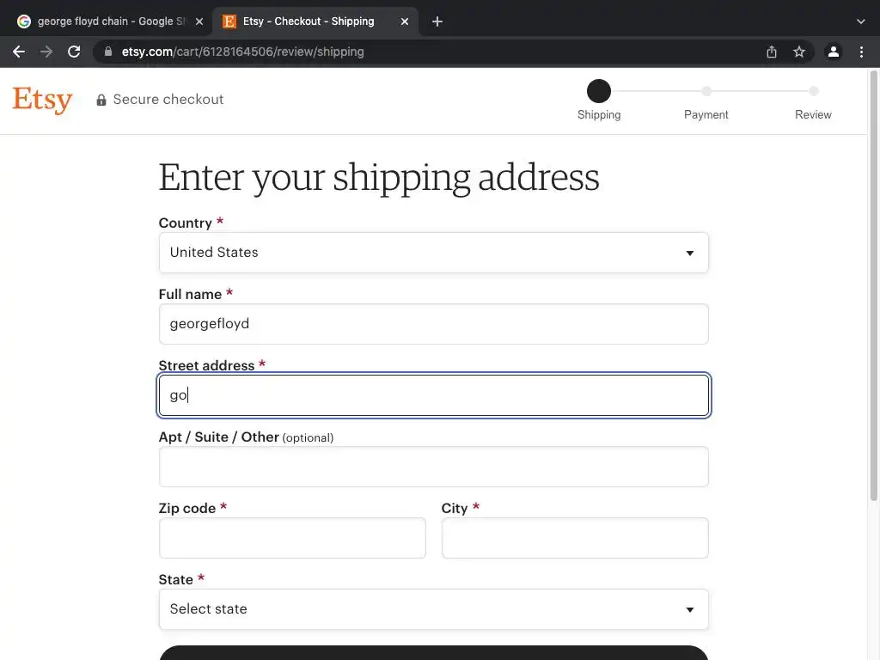
Task: Click the browser back arrow
Action: [19, 52]
